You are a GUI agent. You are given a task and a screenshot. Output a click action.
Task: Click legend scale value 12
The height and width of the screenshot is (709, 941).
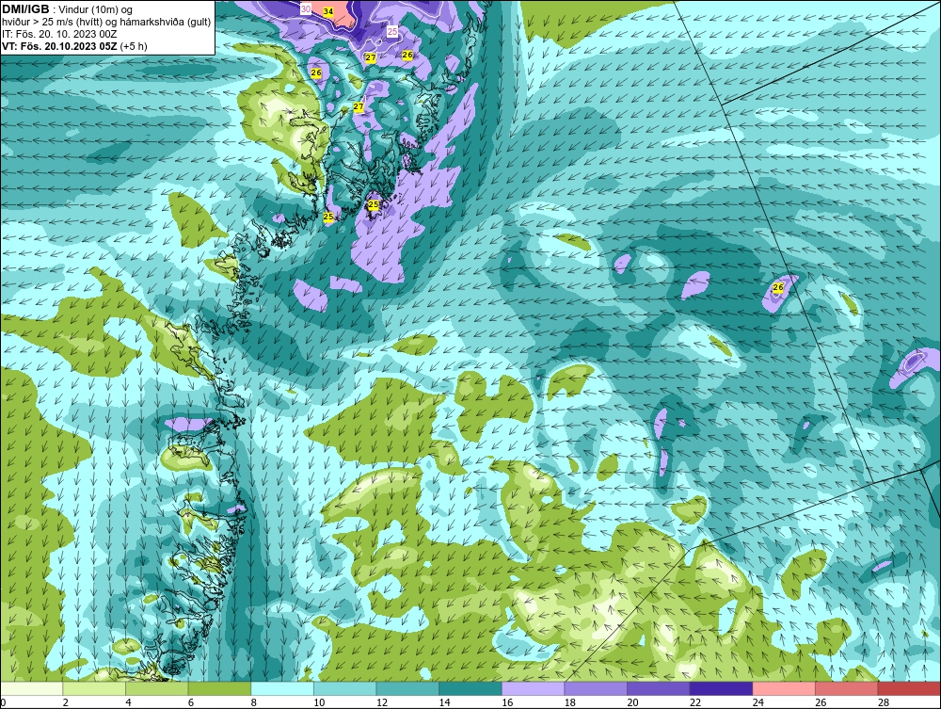(x=382, y=702)
